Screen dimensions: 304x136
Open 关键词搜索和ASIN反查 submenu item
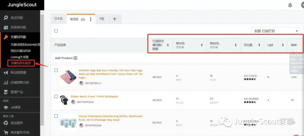[x=25, y=45]
